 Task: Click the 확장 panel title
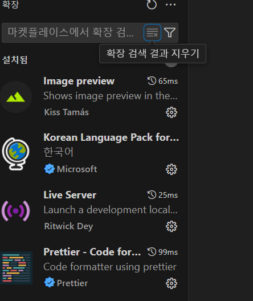pos(10,4)
